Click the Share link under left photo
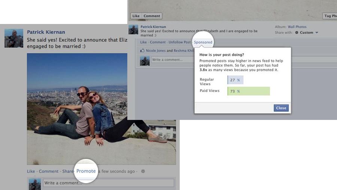337x190 pixels. (67, 171)
